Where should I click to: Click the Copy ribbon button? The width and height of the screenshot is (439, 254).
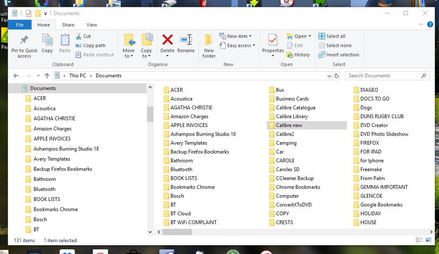click(x=47, y=43)
